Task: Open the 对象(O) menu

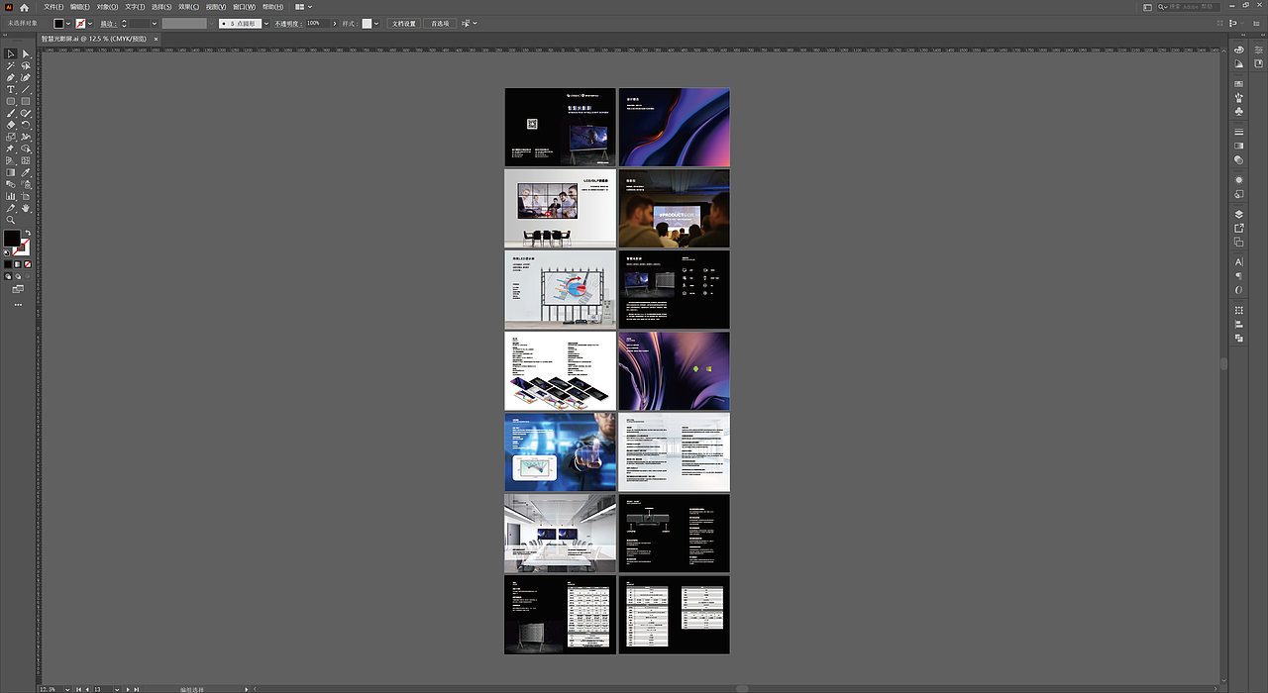Action: point(107,7)
